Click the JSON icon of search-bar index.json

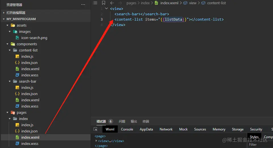17,94
